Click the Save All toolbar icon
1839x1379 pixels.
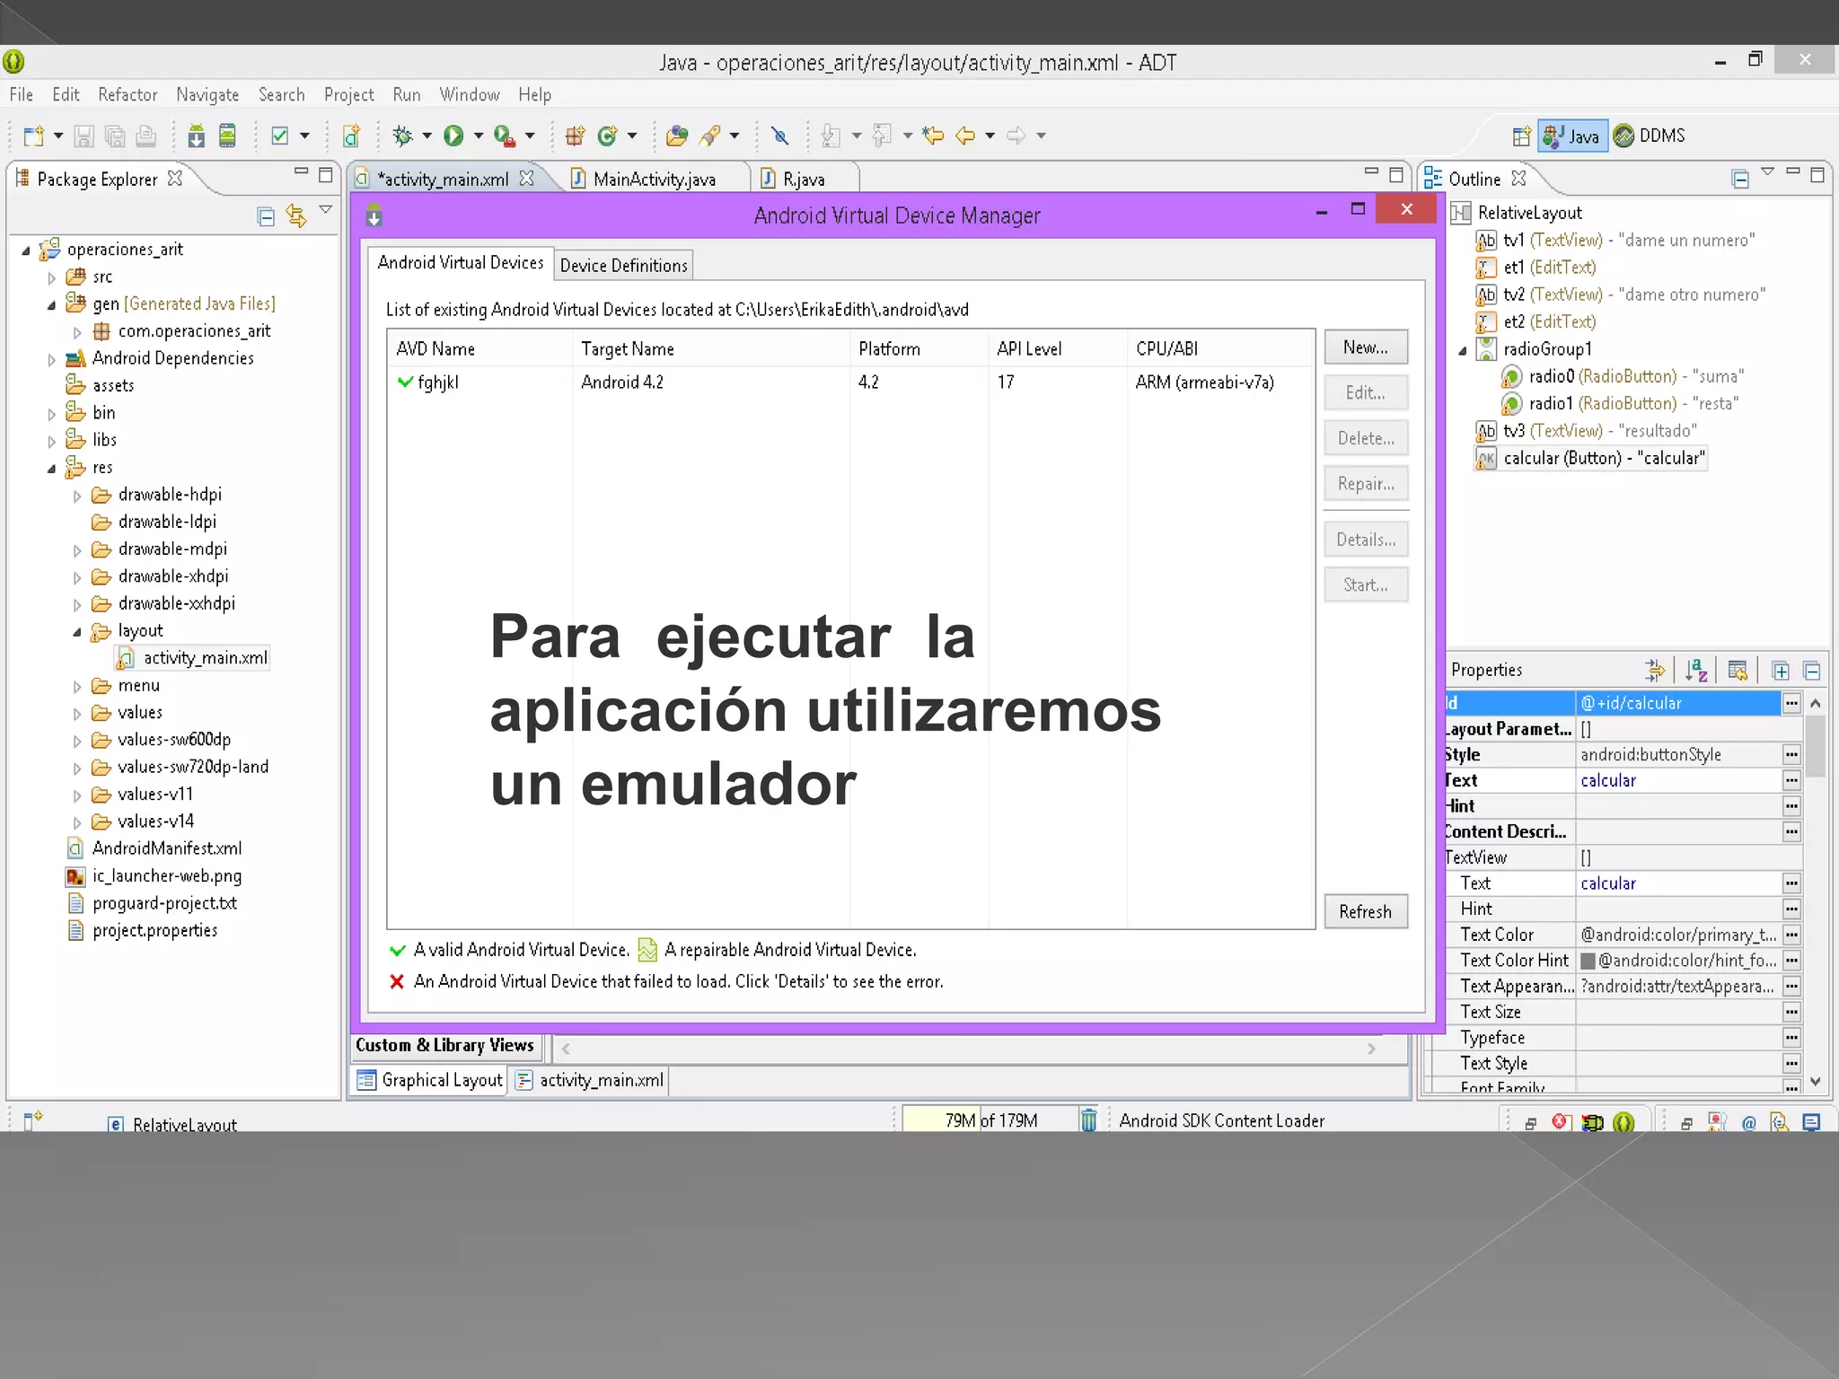pyautogui.click(x=115, y=136)
